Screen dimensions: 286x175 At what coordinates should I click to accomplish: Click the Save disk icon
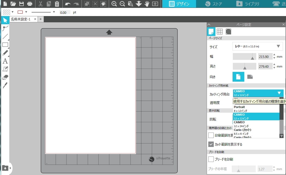22,4
